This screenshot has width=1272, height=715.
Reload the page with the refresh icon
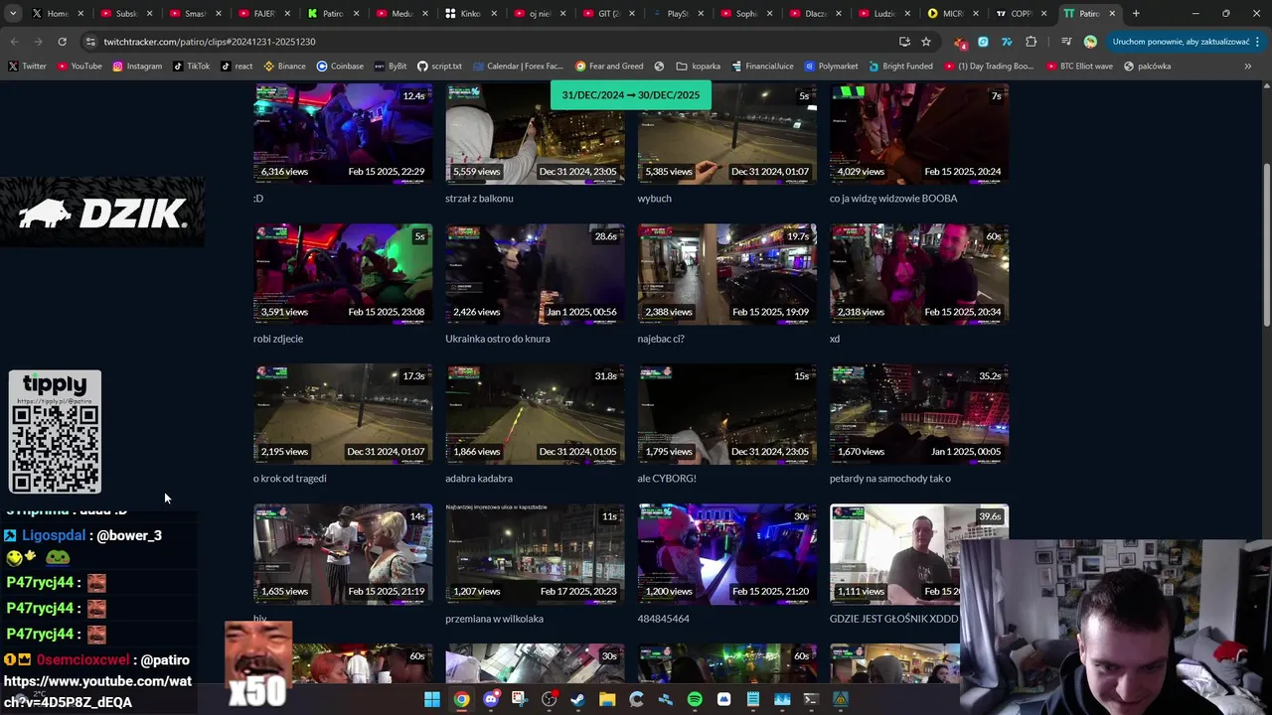coord(62,42)
